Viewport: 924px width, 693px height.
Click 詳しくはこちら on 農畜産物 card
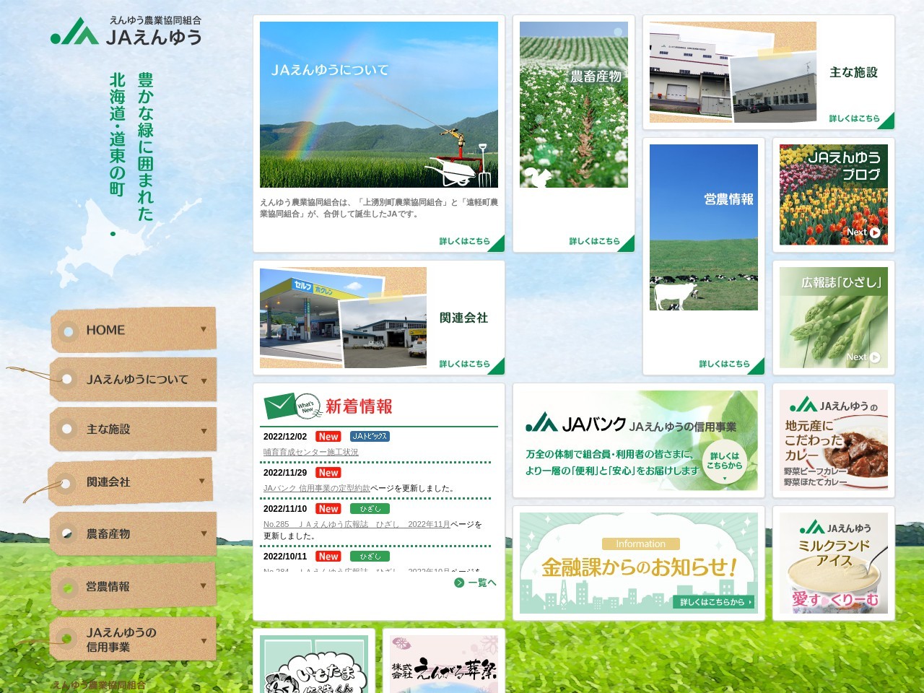point(594,241)
